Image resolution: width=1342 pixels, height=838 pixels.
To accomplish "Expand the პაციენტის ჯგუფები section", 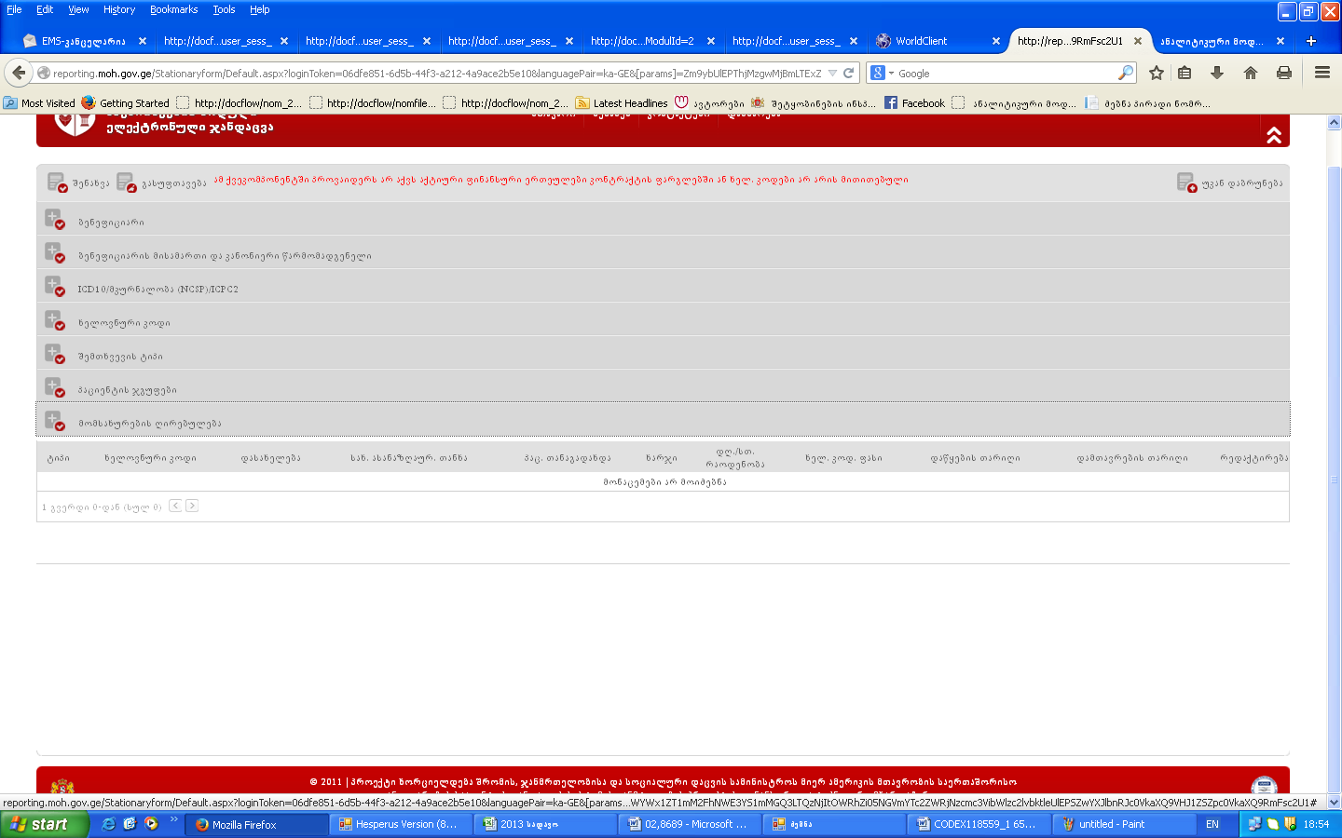I will 54,386.
